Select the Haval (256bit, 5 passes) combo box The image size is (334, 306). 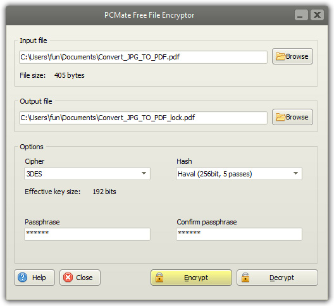[238, 174]
